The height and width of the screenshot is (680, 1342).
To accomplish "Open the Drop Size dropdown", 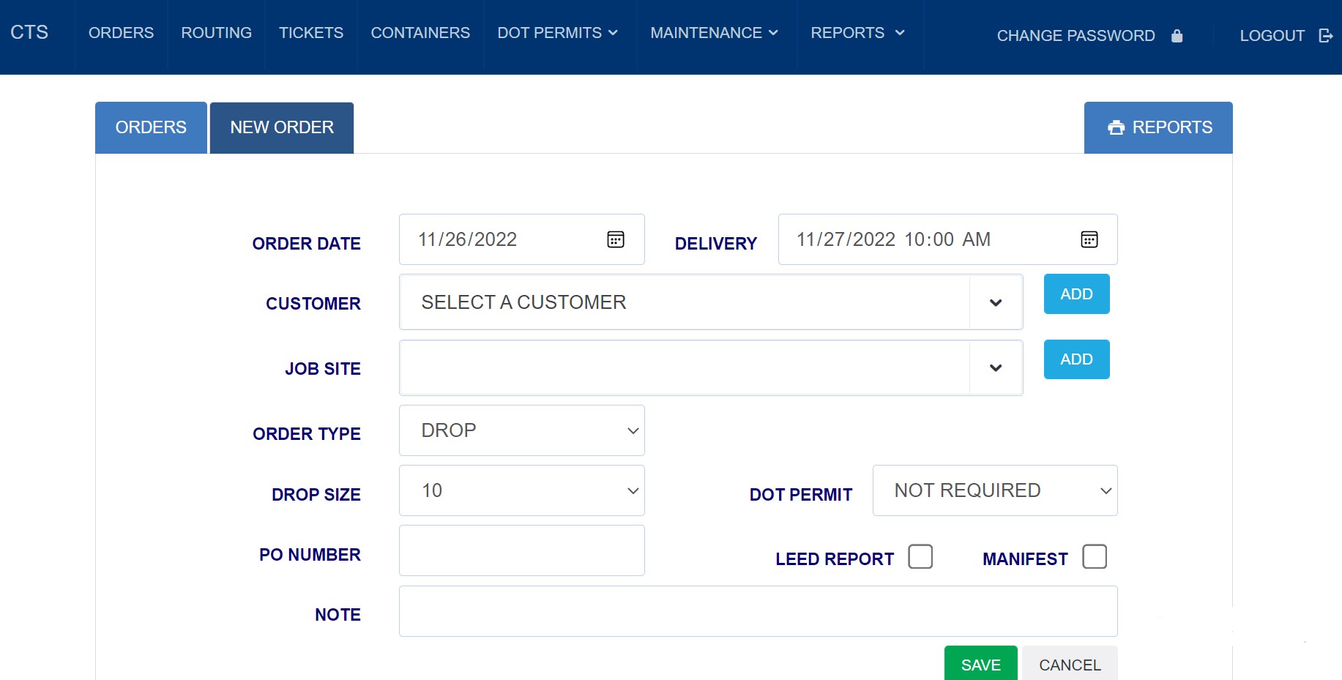I will [x=521, y=490].
